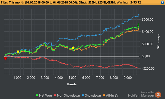Click the $200,00 axis label
Image resolution: width=165 pixels, height=99 pixels.
148,44
